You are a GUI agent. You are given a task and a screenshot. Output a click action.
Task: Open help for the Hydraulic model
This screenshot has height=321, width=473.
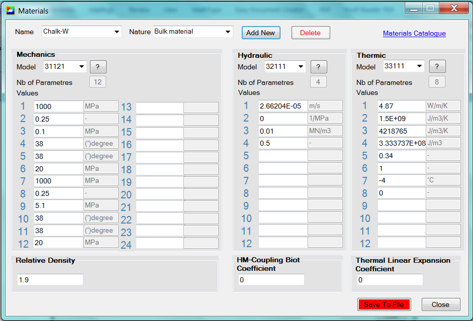pos(319,67)
